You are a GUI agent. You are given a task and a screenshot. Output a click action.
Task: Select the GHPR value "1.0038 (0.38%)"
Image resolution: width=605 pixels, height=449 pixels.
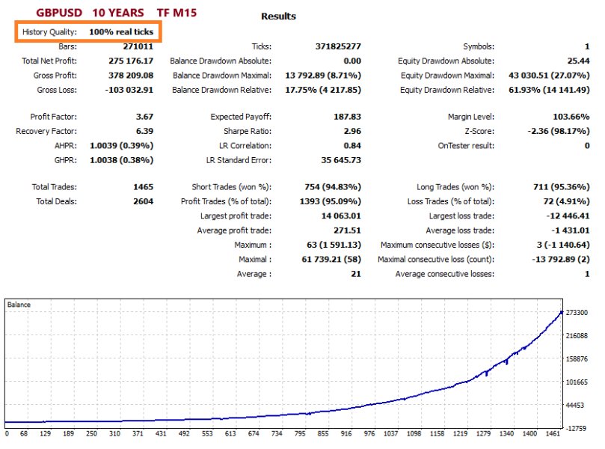tap(122, 160)
